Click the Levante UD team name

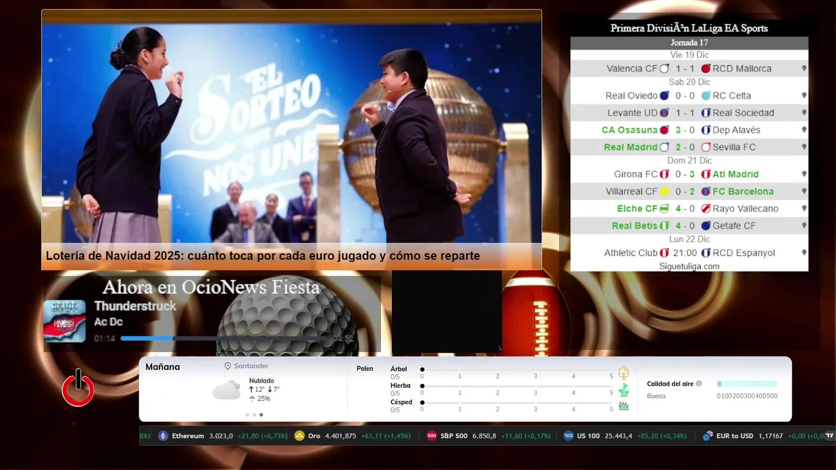pos(632,113)
